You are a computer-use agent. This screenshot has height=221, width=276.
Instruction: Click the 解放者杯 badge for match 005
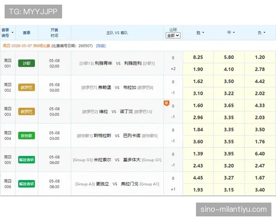tap(27, 160)
